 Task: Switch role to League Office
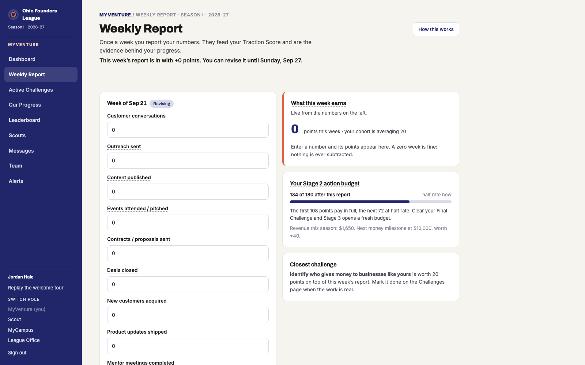coord(24,340)
